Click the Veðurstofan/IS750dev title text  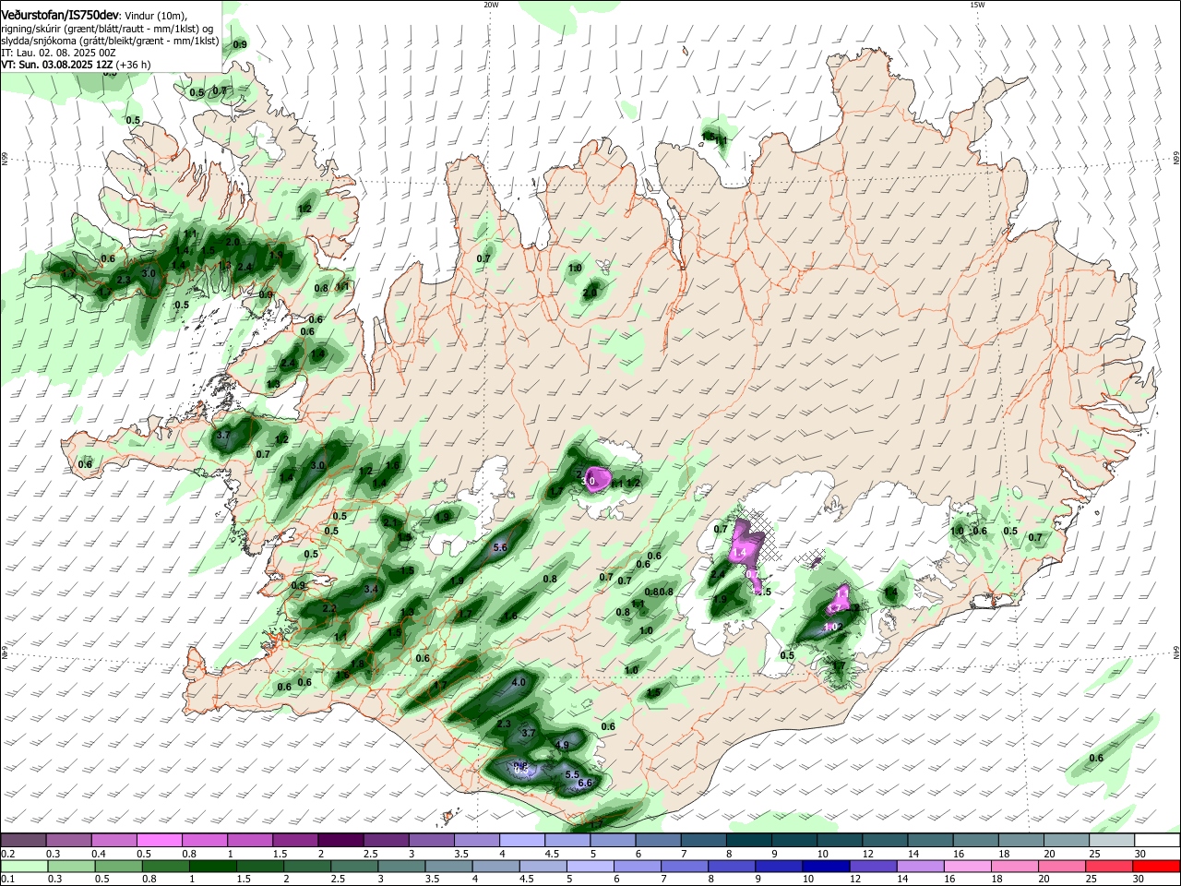point(60,16)
